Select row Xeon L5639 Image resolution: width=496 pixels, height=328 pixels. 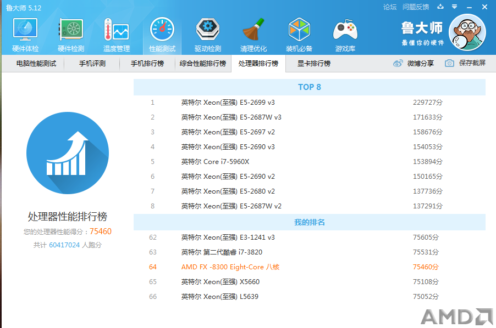pos(310,297)
